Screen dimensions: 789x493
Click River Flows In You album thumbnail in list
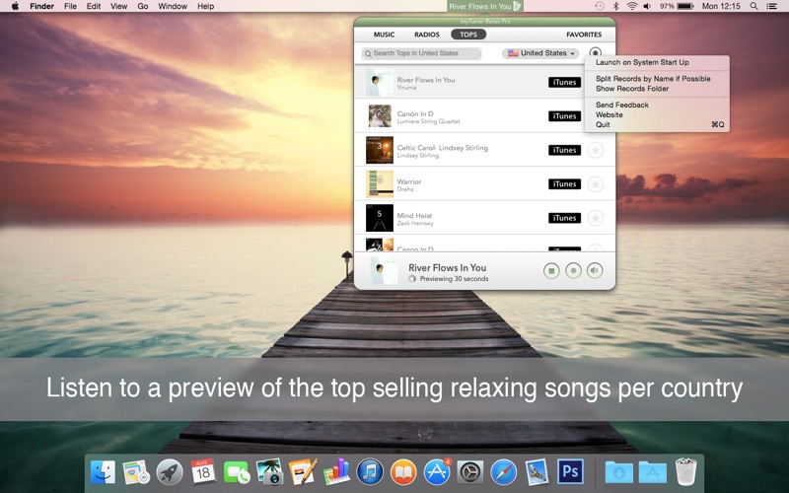(380, 82)
